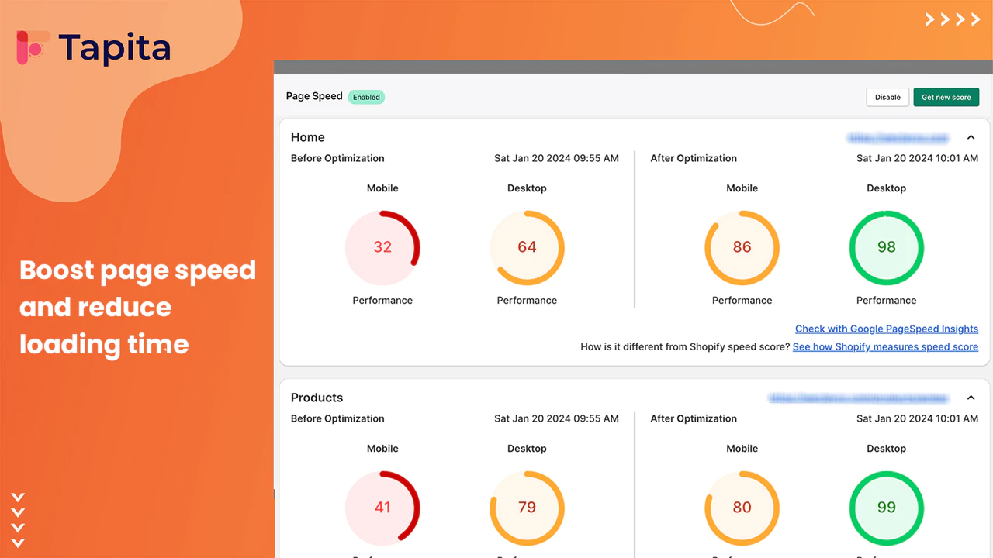Click Home's After Optimization label

tap(694, 158)
